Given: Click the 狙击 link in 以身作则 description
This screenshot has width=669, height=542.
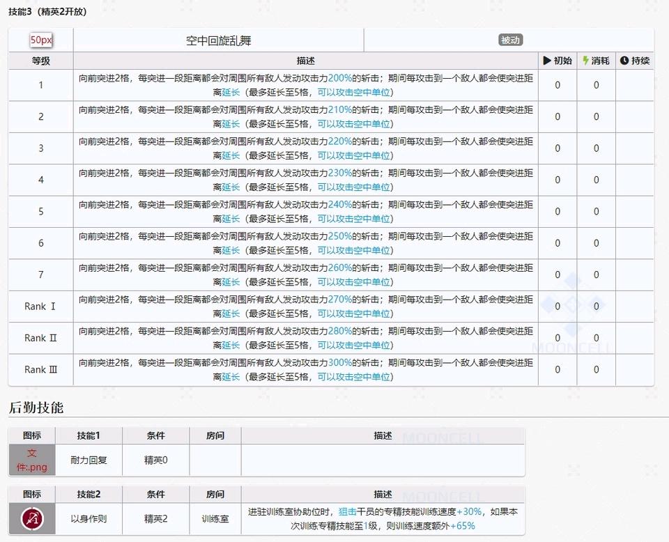Looking at the screenshot, I should (347, 511).
